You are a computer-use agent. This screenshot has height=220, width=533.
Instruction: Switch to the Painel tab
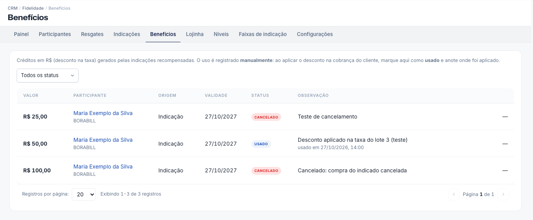(x=21, y=34)
